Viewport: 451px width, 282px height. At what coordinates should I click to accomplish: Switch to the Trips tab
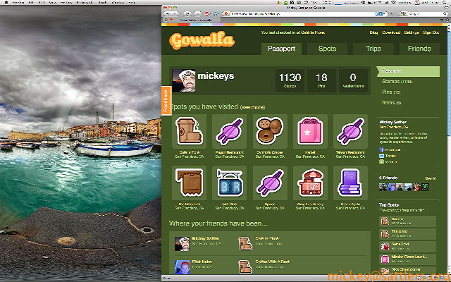pyautogui.click(x=373, y=49)
